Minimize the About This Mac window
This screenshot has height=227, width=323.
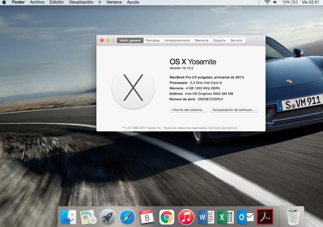pyautogui.click(x=107, y=40)
